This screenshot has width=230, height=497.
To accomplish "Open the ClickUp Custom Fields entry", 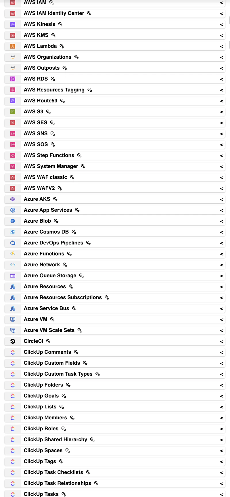I will click(x=115, y=363).
